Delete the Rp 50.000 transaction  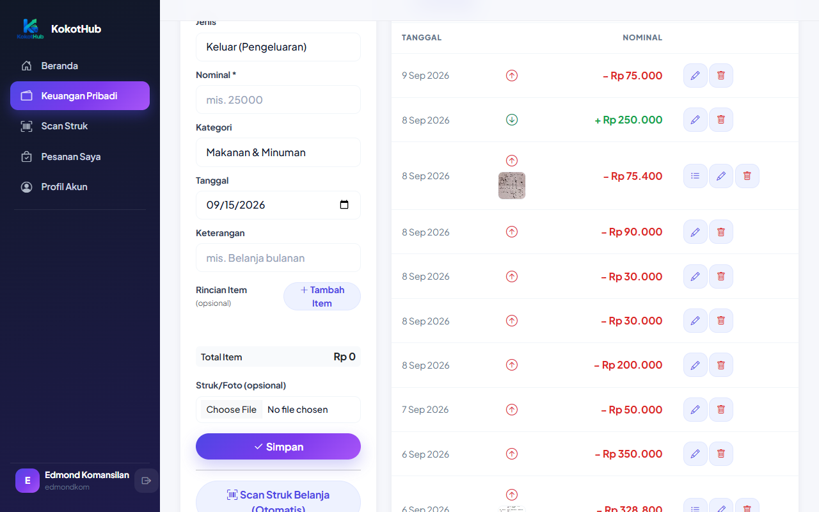(721, 410)
